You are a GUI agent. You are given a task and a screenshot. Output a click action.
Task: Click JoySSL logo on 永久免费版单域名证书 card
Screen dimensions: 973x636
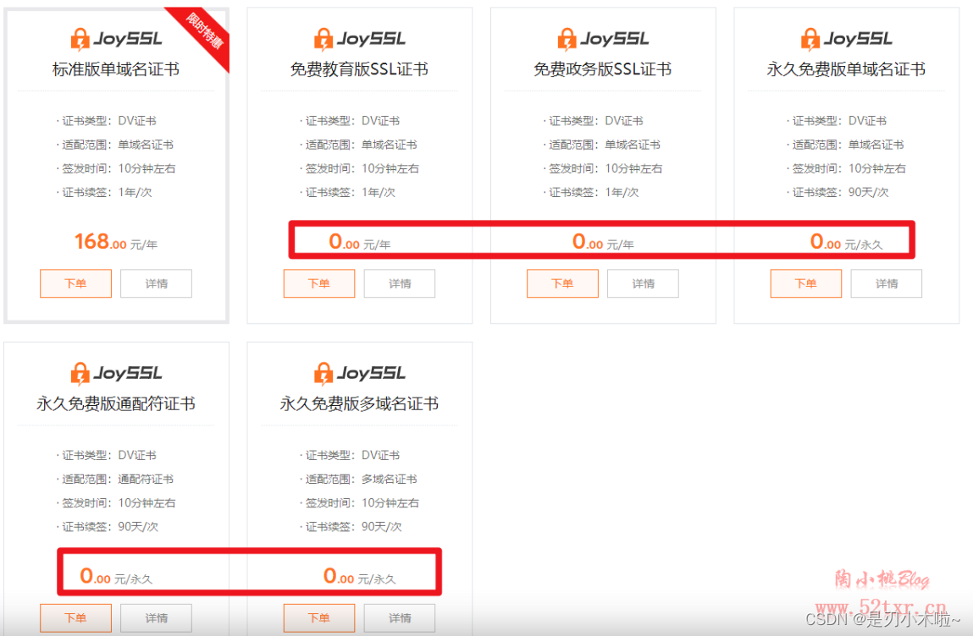point(847,39)
